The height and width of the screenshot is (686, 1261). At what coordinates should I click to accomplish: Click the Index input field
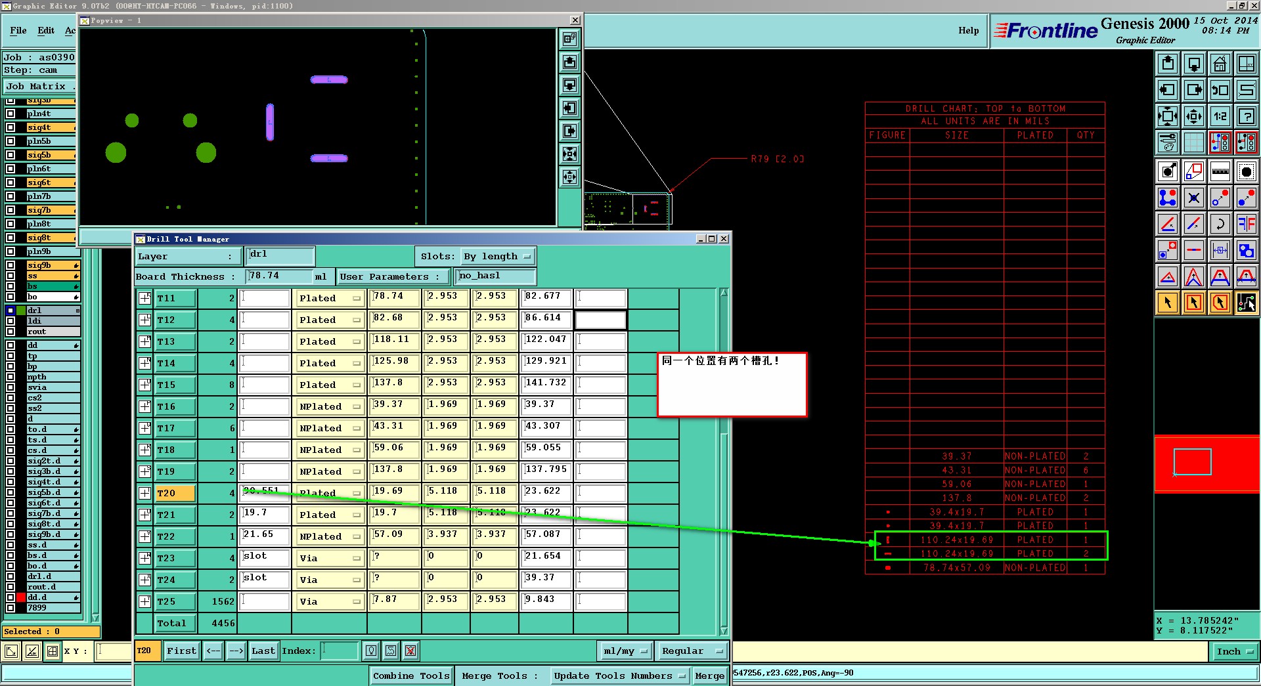[x=340, y=651]
